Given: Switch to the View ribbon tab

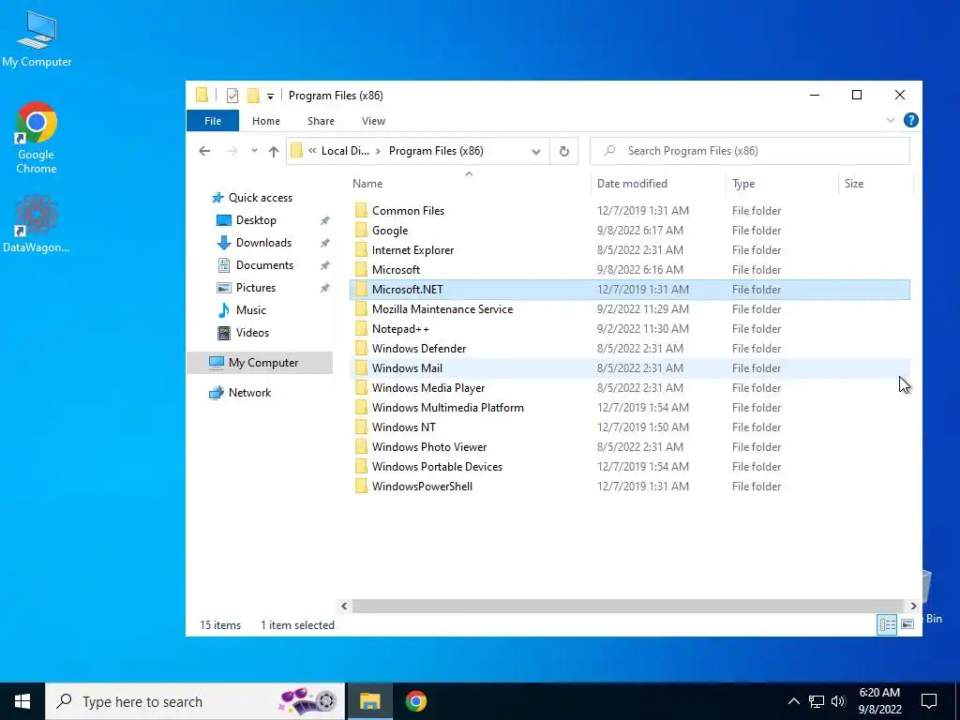Looking at the screenshot, I should pyautogui.click(x=373, y=121).
